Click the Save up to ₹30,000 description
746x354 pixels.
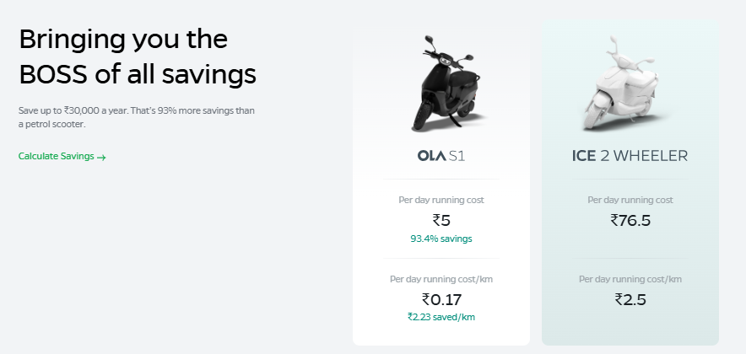pyautogui.click(x=136, y=110)
